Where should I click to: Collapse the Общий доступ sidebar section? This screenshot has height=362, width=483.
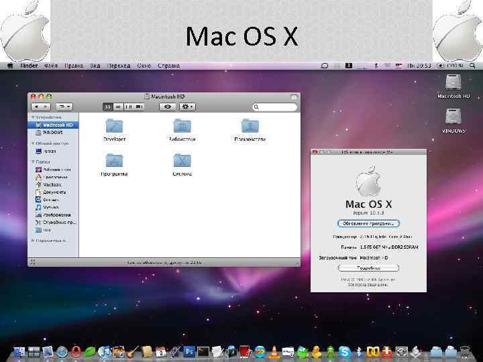pos(34,143)
